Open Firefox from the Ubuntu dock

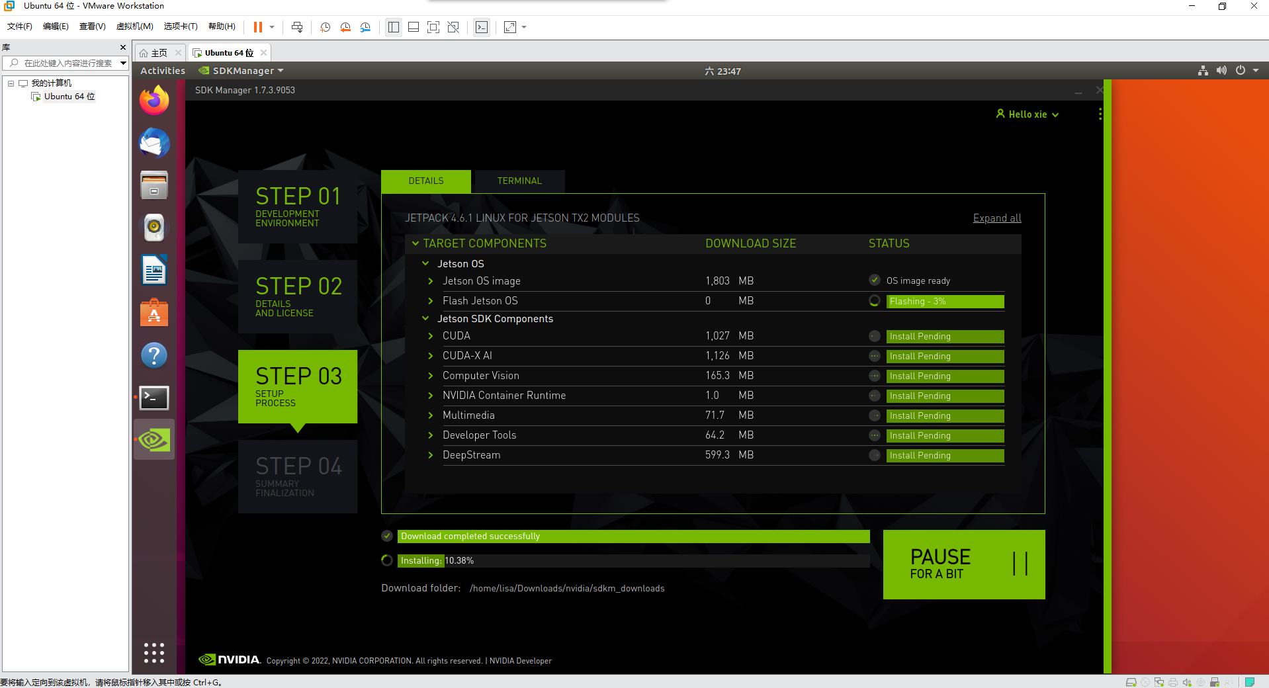point(153,101)
